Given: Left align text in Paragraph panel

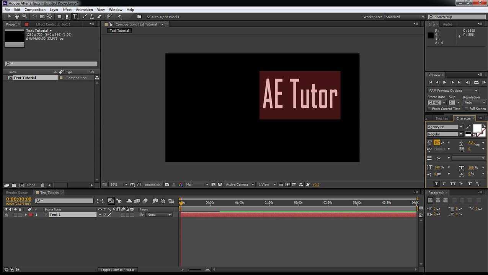Looking at the screenshot, I should 430,200.
